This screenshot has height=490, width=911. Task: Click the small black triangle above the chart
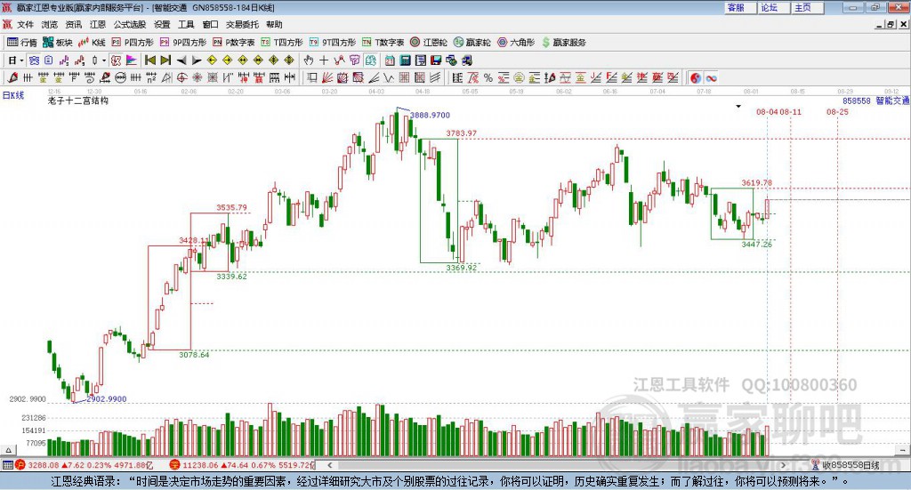(x=738, y=106)
